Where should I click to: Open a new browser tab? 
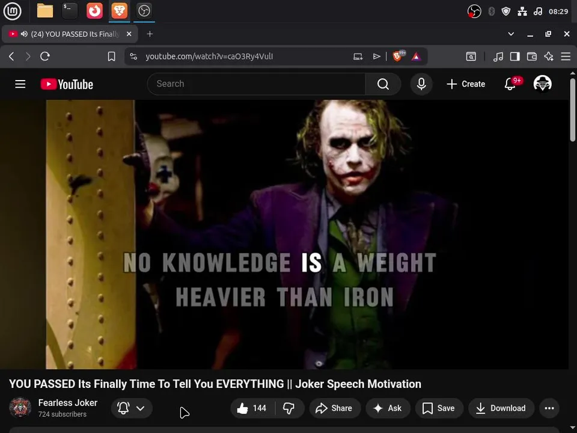[150, 34]
